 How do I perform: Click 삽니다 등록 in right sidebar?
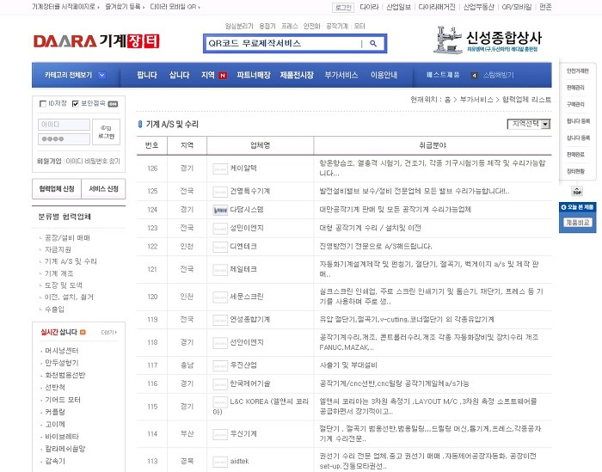[578, 138]
